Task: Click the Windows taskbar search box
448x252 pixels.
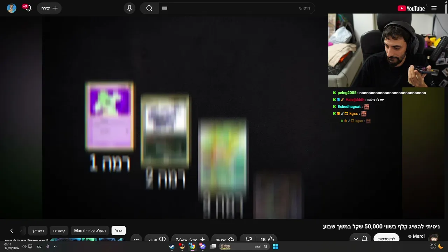Action: (x=244, y=246)
